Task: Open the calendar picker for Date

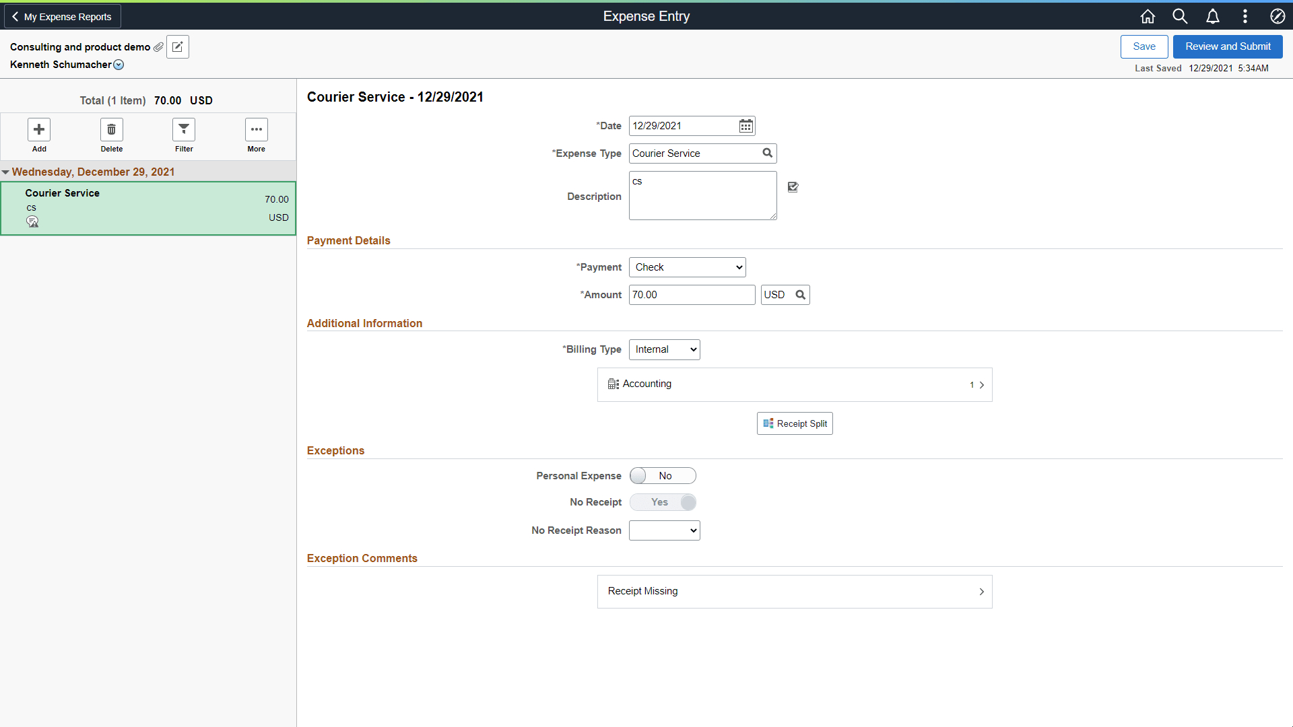Action: (x=745, y=126)
